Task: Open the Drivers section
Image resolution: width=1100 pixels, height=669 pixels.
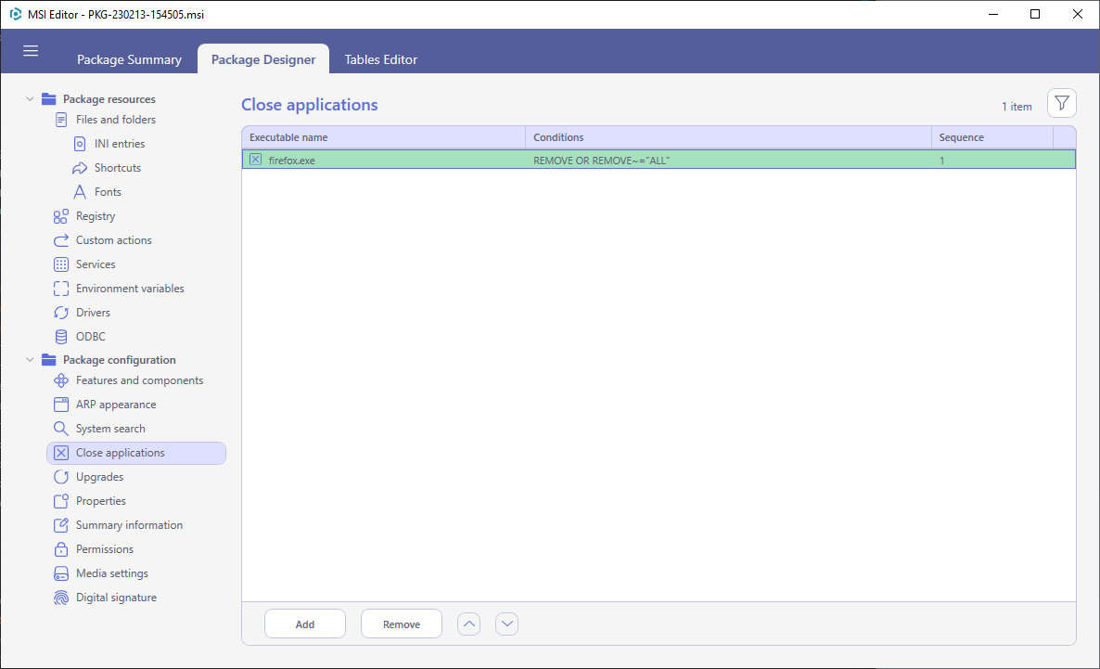Action: pyautogui.click(x=93, y=313)
